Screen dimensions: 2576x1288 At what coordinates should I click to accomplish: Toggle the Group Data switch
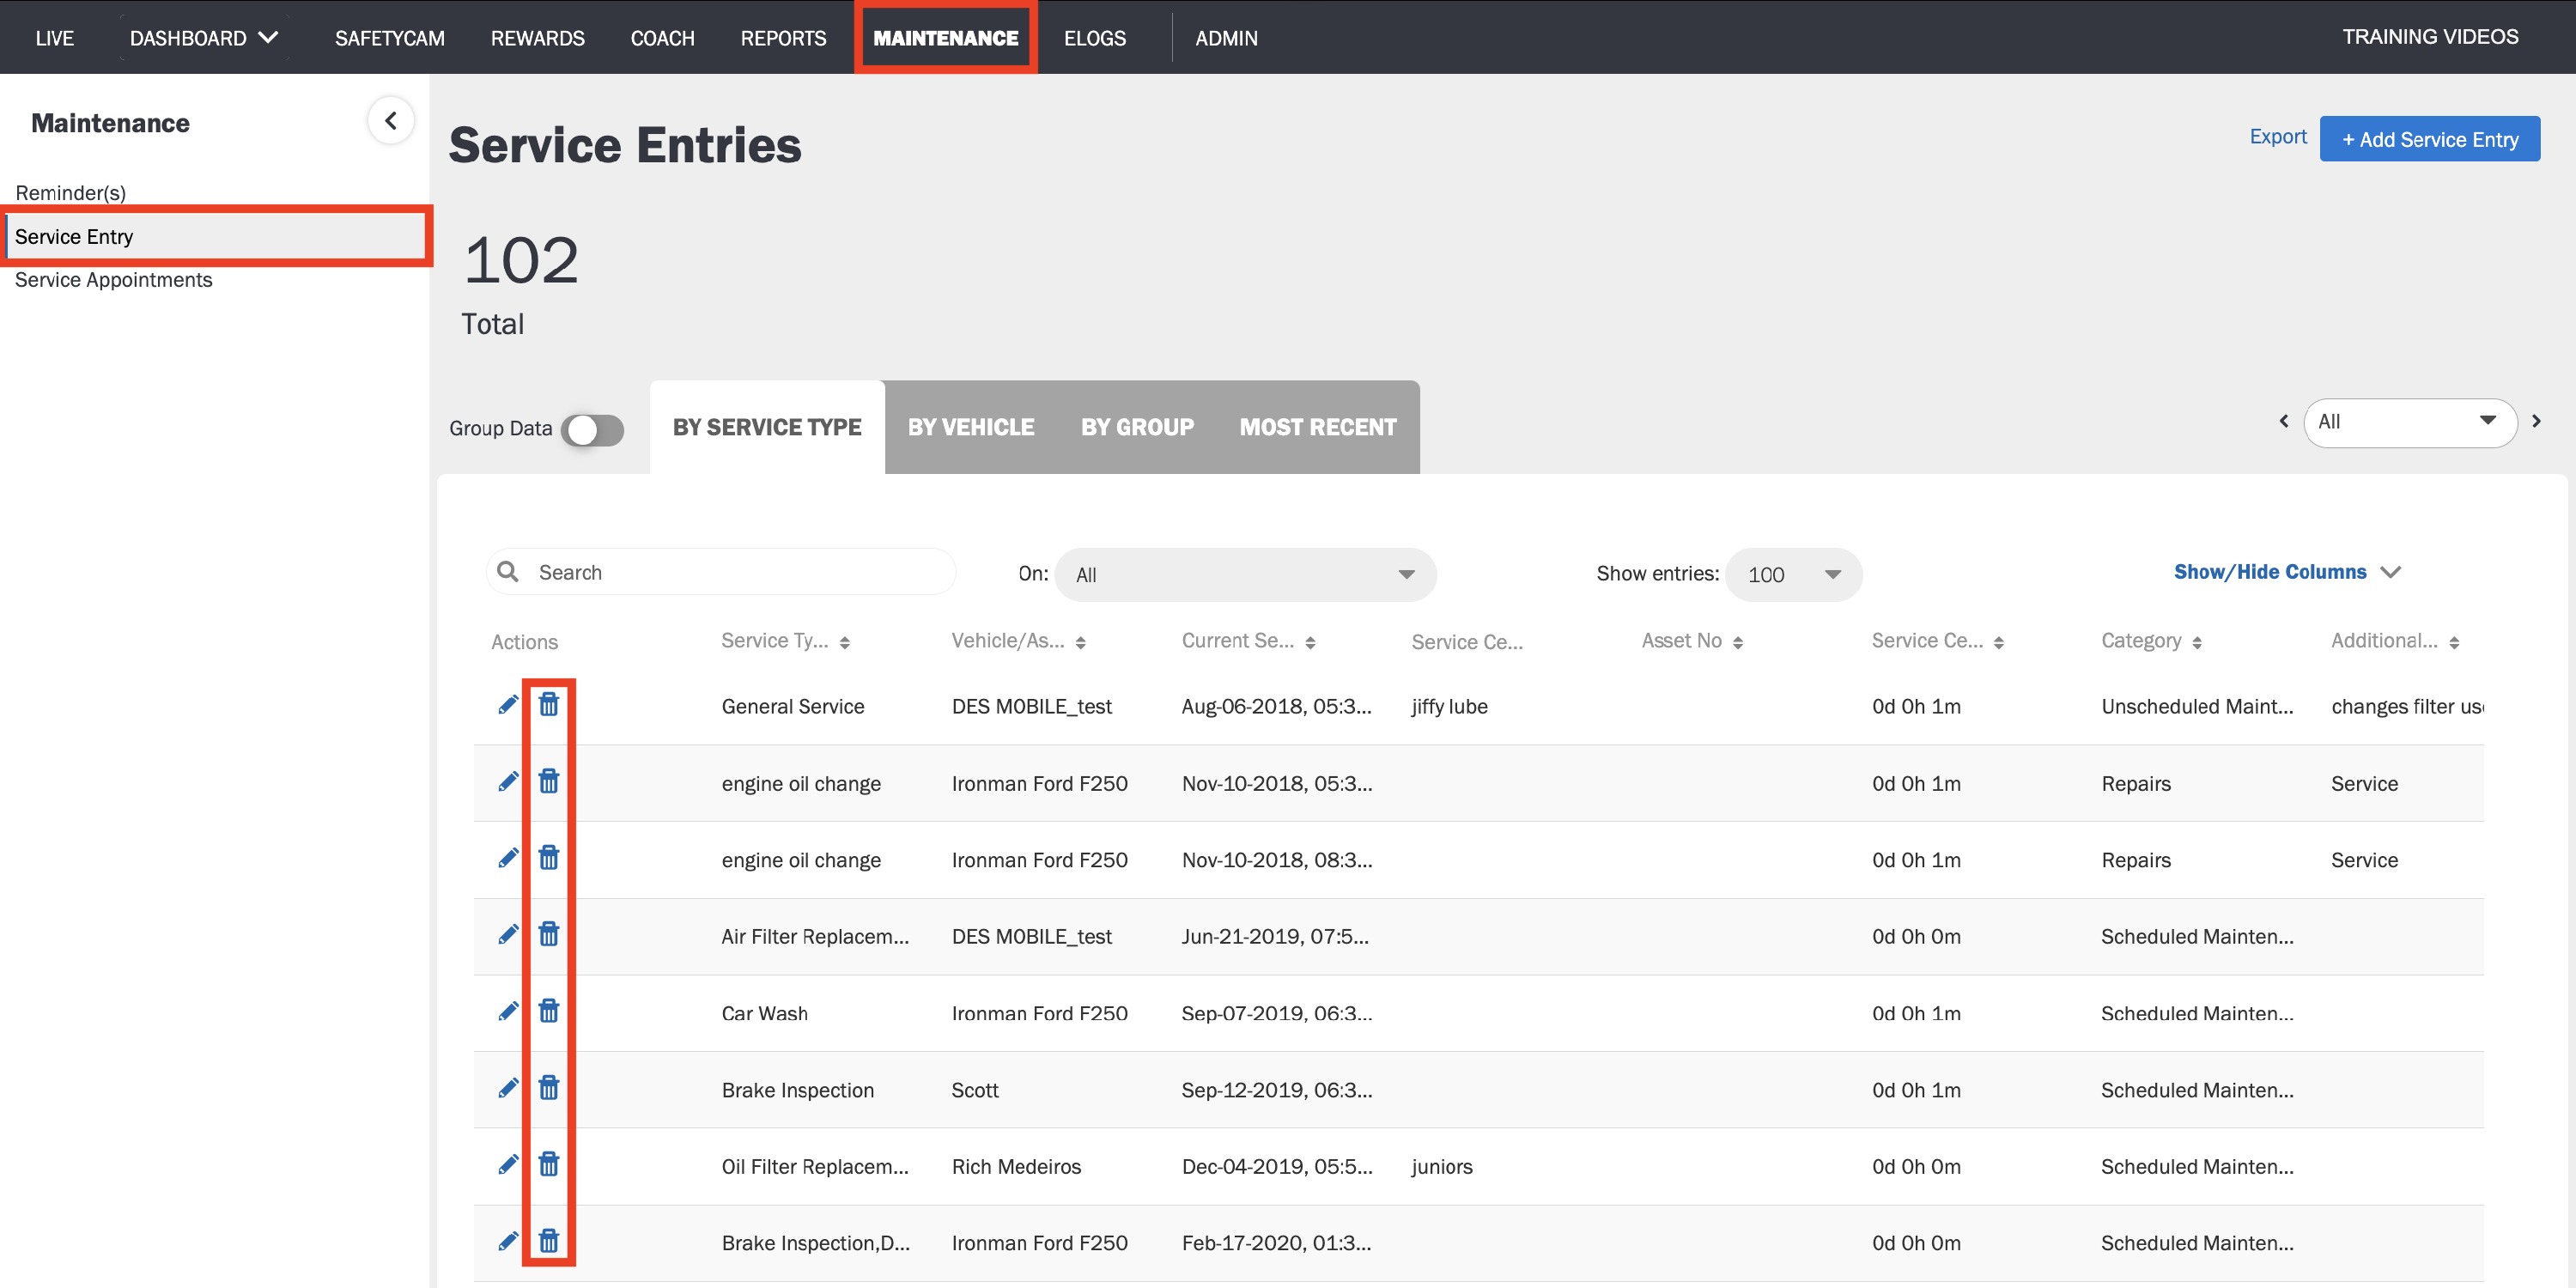click(x=593, y=430)
